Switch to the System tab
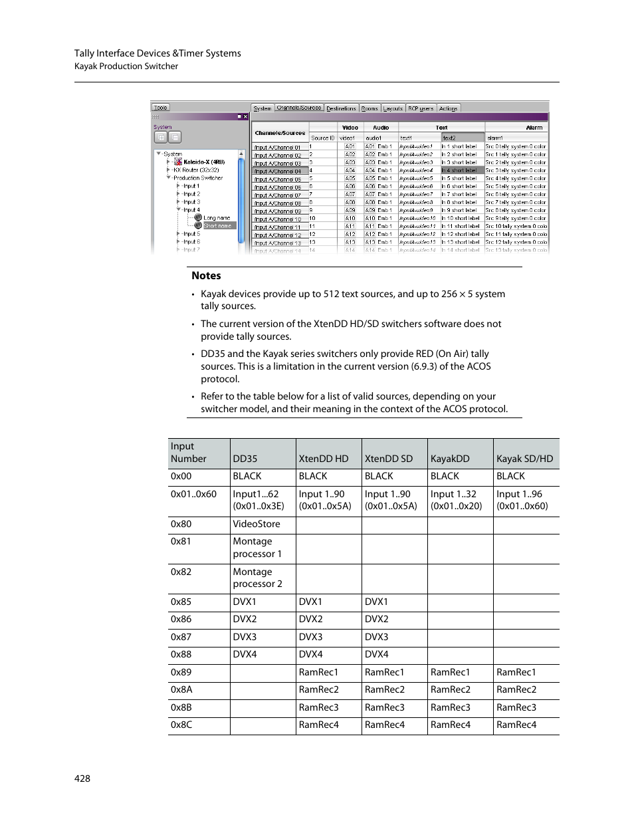Image resolution: width=634 pixels, height=821 pixels. [x=263, y=108]
